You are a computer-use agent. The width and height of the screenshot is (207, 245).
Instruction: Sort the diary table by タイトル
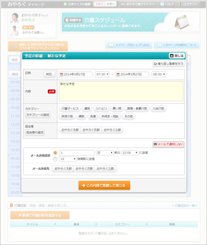[x=32, y=224]
